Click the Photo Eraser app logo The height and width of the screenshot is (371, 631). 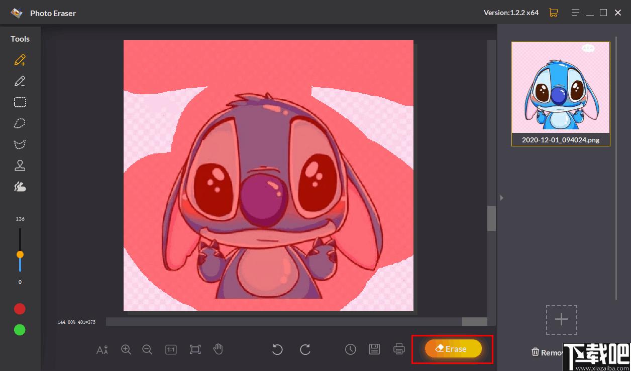point(17,13)
